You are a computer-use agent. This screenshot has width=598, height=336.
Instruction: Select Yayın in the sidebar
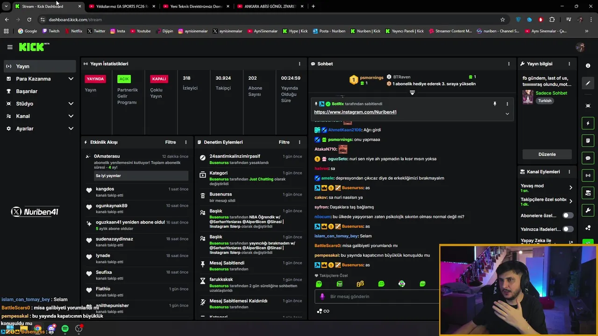[x=40, y=66]
